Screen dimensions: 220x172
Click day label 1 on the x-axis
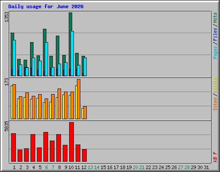coord(14,167)
